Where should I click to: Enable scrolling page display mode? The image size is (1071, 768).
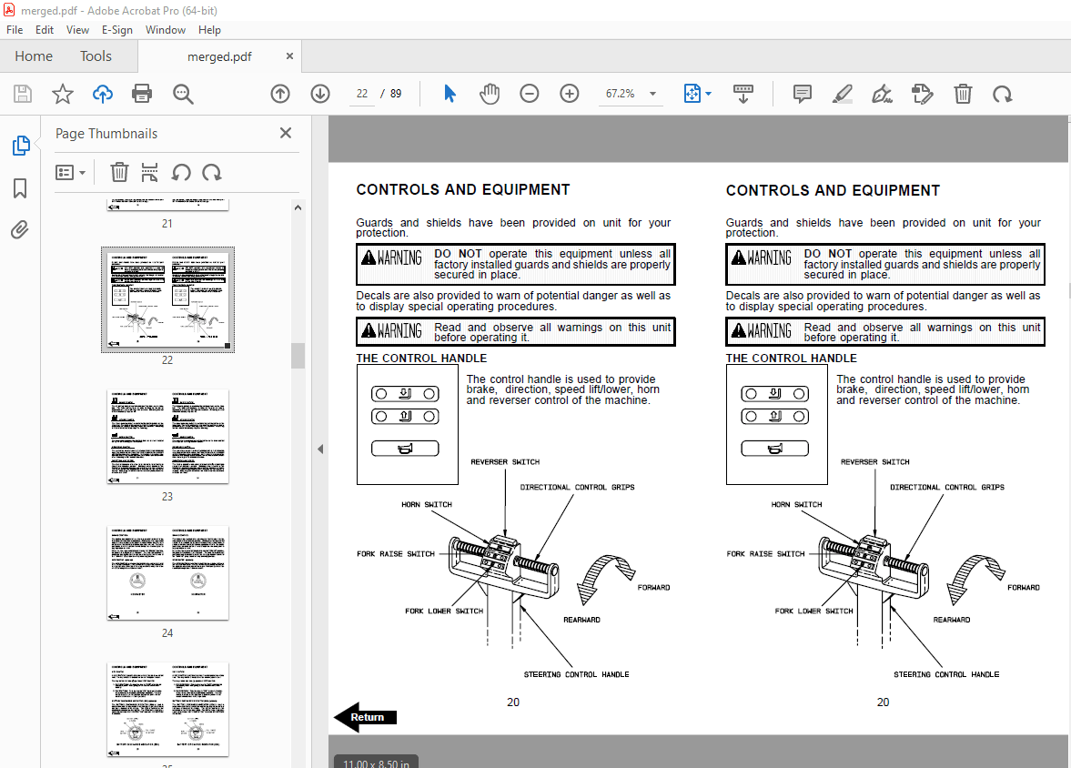(x=743, y=93)
